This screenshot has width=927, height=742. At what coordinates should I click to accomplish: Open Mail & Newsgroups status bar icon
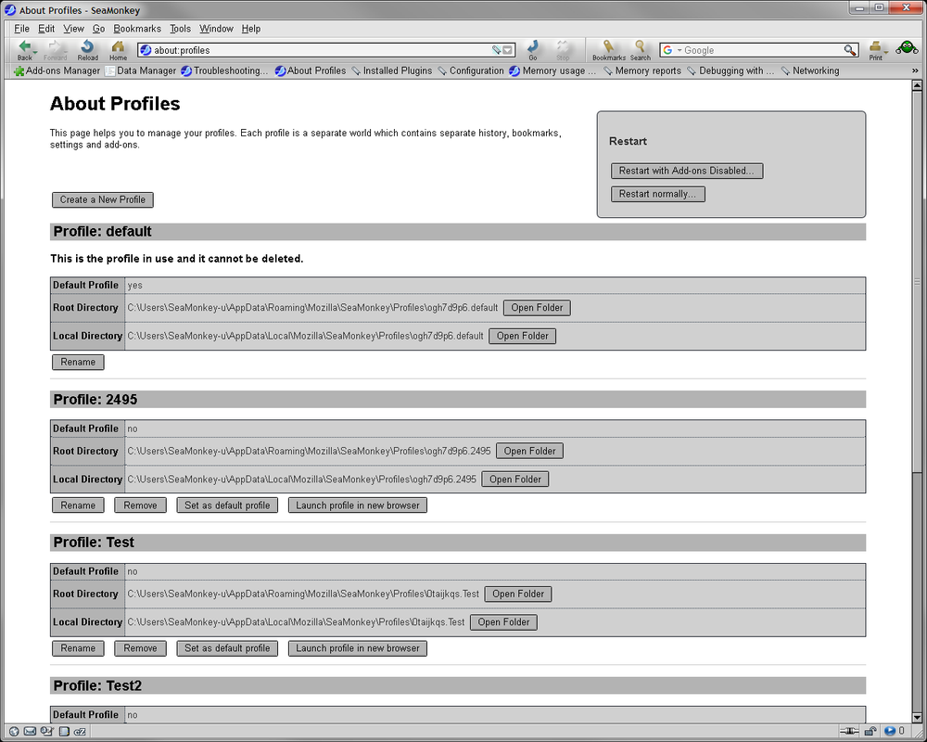pos(31,732)
